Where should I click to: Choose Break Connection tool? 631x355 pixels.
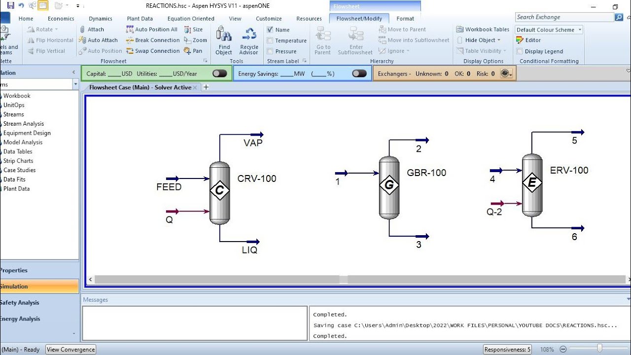coord(152,40)
